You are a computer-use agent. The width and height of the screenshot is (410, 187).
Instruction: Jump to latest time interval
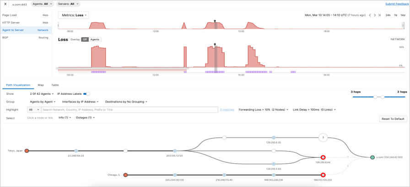pyautogui.click(x=380, y=15)
